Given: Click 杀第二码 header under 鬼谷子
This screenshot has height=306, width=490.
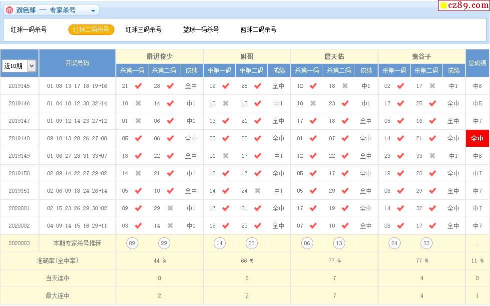Looking at the screenshot, I should 426,70.
